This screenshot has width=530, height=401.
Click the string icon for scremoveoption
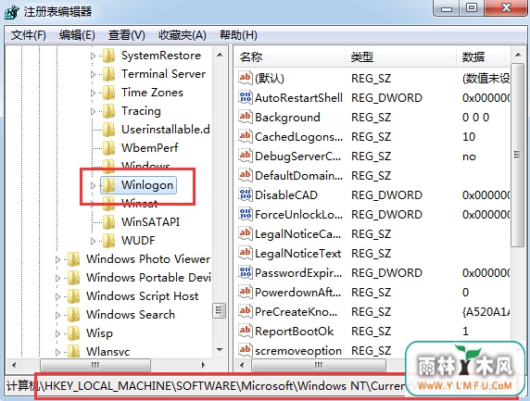click(245, 350)
